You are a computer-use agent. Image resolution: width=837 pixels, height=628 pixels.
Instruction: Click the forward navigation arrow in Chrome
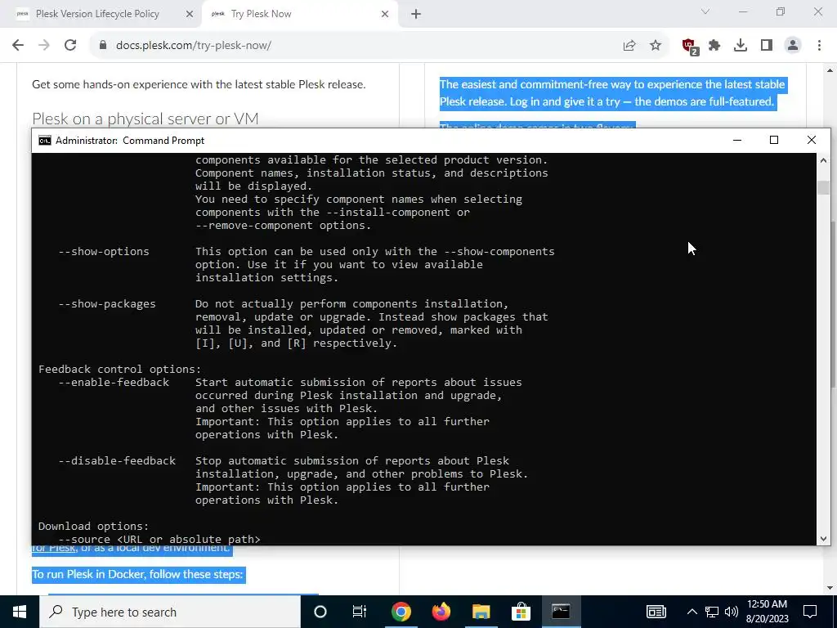tap(44, 46)
